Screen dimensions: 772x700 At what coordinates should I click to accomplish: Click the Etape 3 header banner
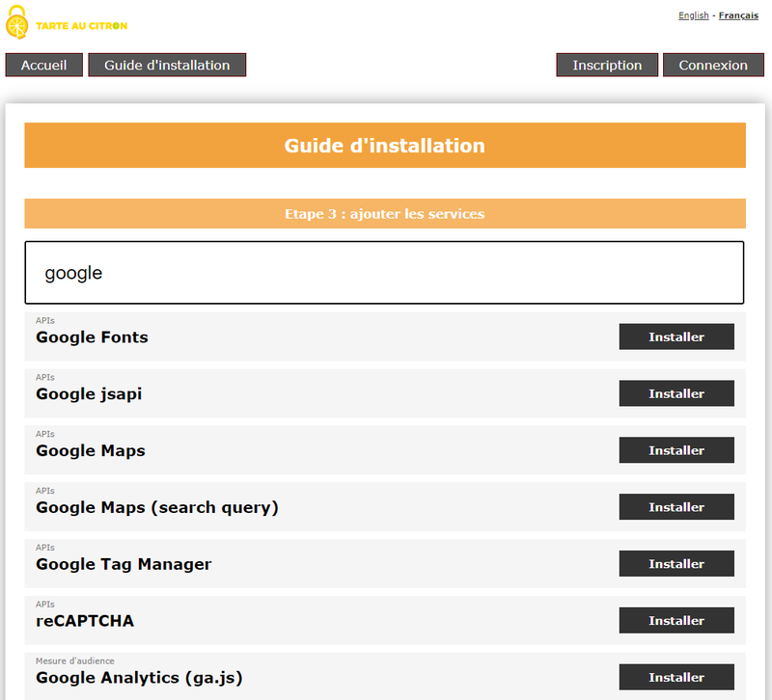[384, 213]
